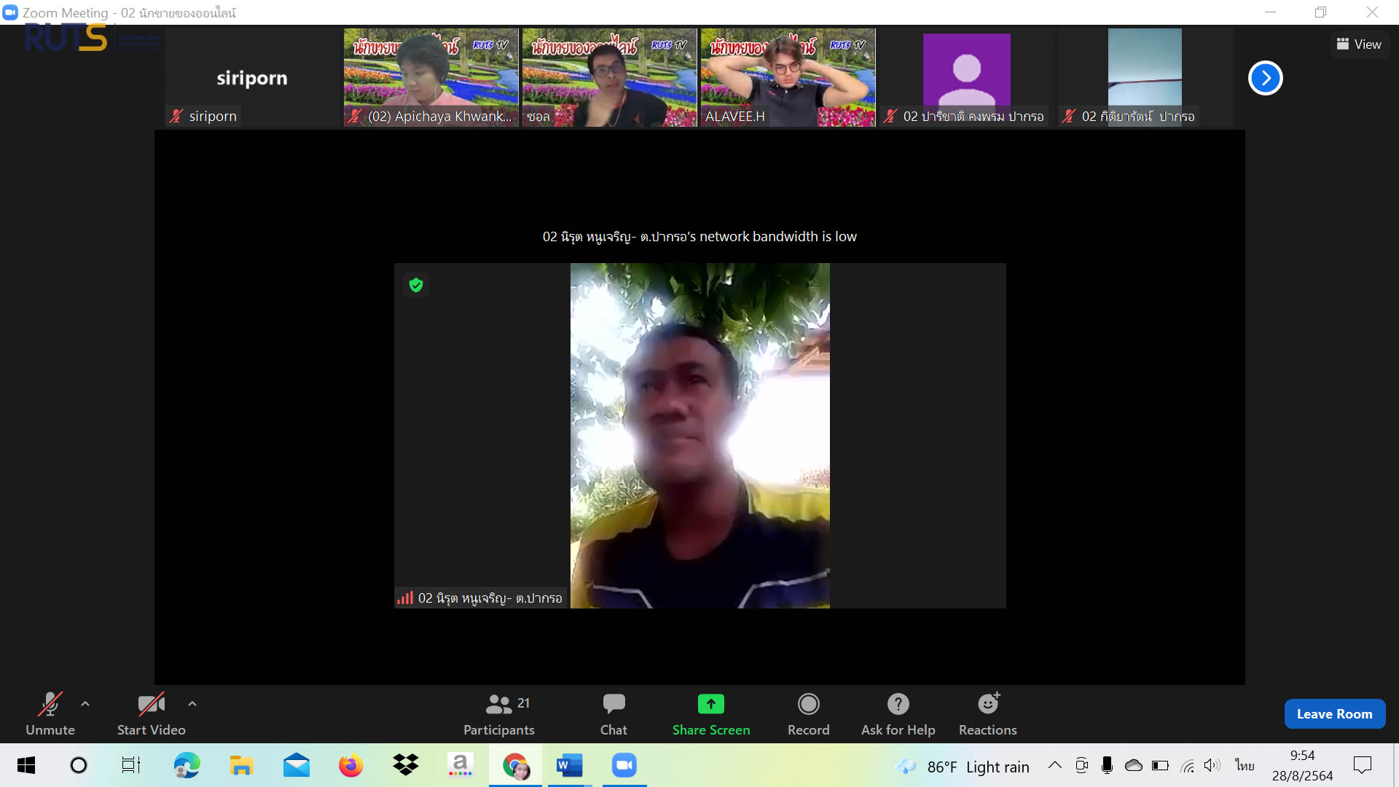Open the Windows Start menu

click(26, 765)
